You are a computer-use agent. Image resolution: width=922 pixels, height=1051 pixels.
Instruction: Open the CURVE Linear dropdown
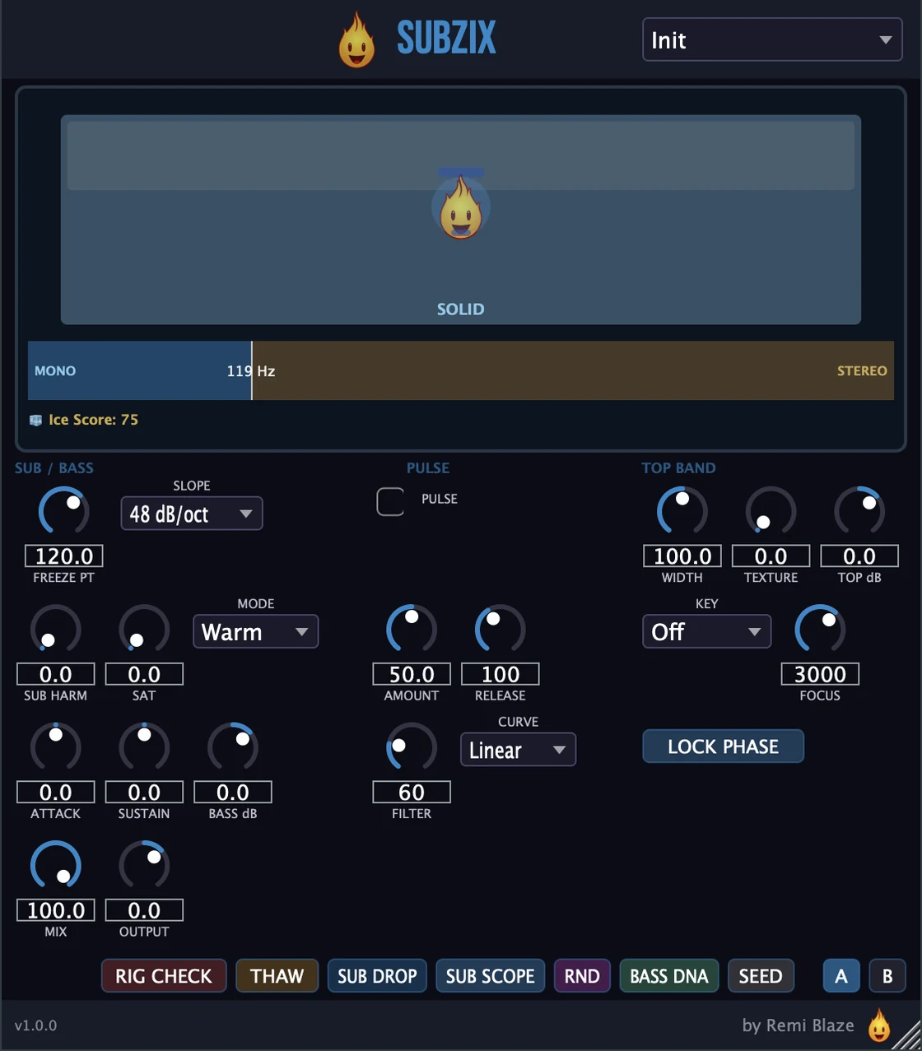pos(518,750)
